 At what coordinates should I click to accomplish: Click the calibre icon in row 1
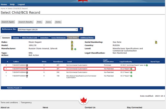(x=27, y=76)
